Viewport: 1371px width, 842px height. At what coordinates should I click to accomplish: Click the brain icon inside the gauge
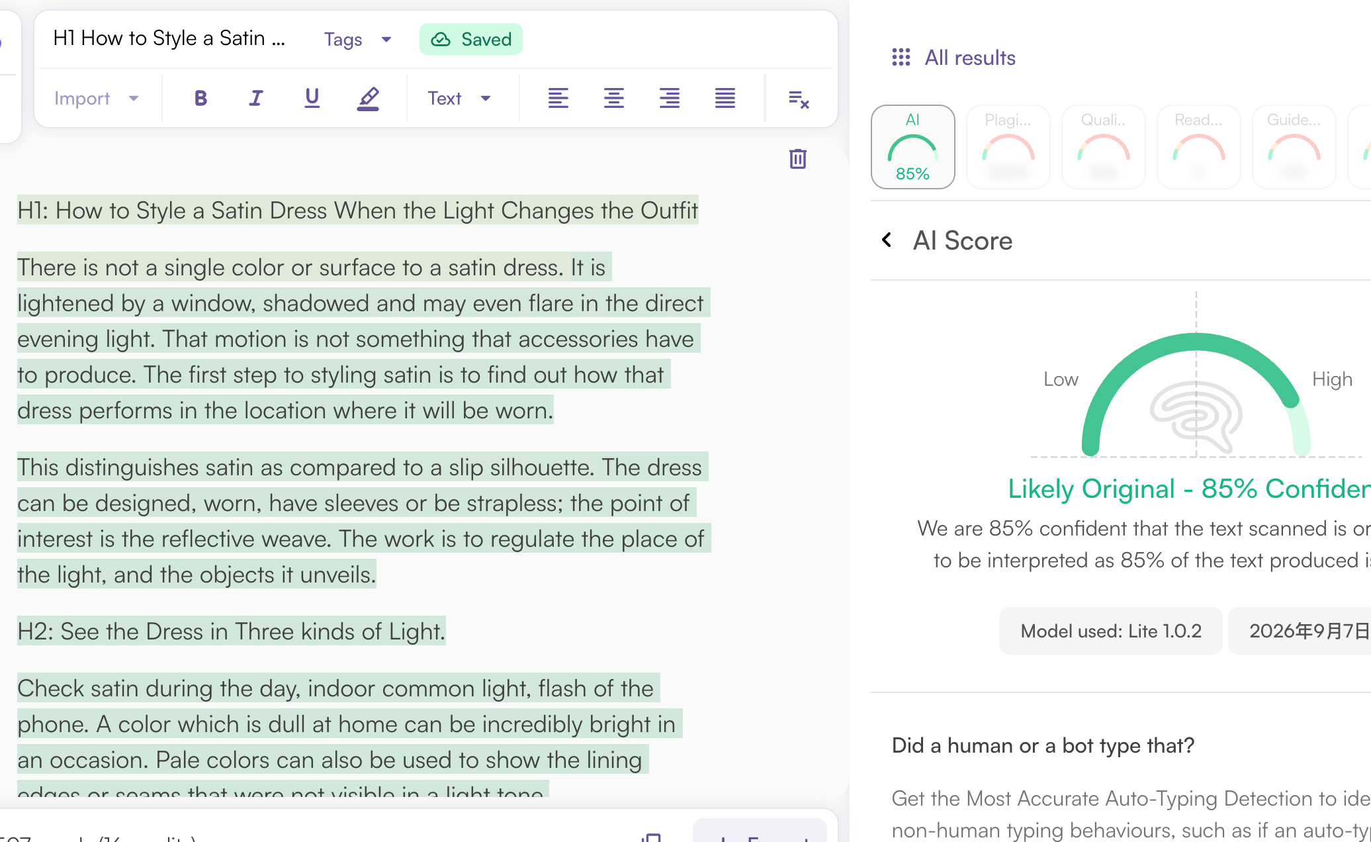tap(1196, 416)
